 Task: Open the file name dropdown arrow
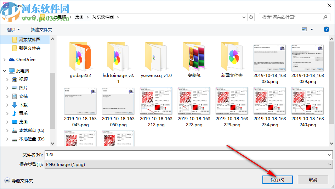point(329,155)
